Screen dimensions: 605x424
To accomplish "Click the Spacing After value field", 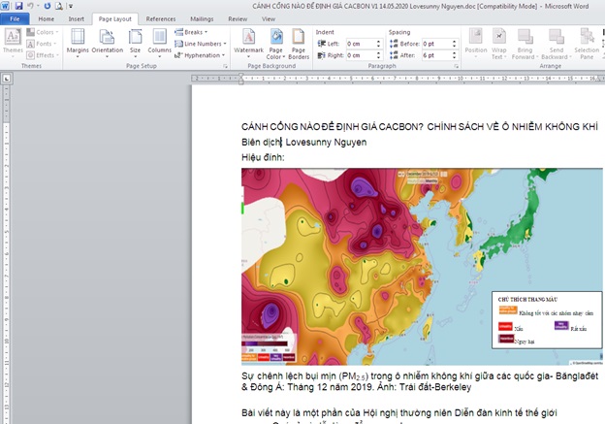I will [x=432, y=55].
